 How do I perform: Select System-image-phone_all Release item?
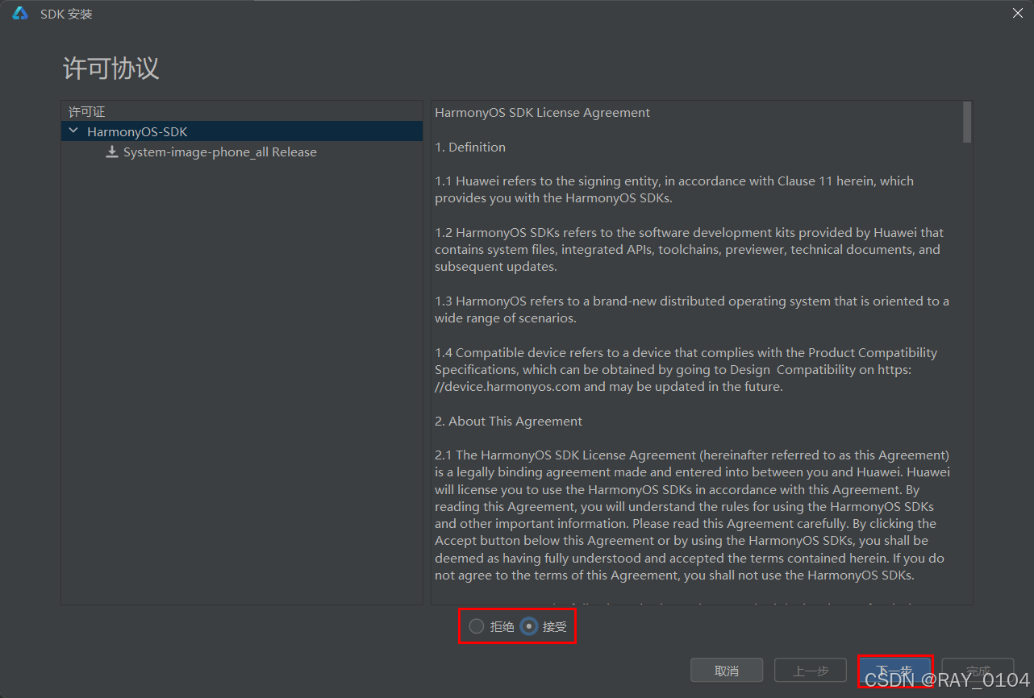(219, 152)
